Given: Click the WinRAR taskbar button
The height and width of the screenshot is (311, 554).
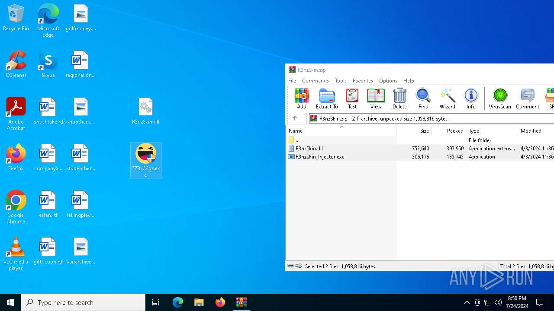Looking at the screenshot, I should click(242, 302).
